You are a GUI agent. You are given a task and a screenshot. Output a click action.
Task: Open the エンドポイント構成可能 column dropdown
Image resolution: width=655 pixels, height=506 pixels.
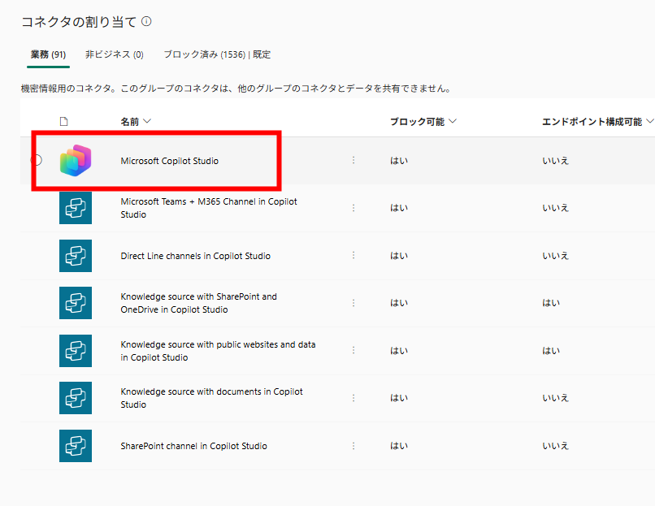point(649,121)
